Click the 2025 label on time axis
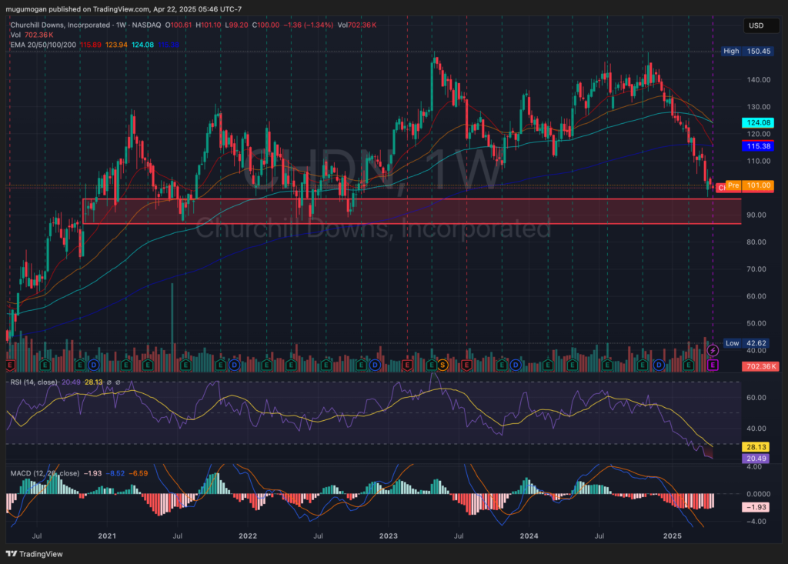 (x=673, y=536)
